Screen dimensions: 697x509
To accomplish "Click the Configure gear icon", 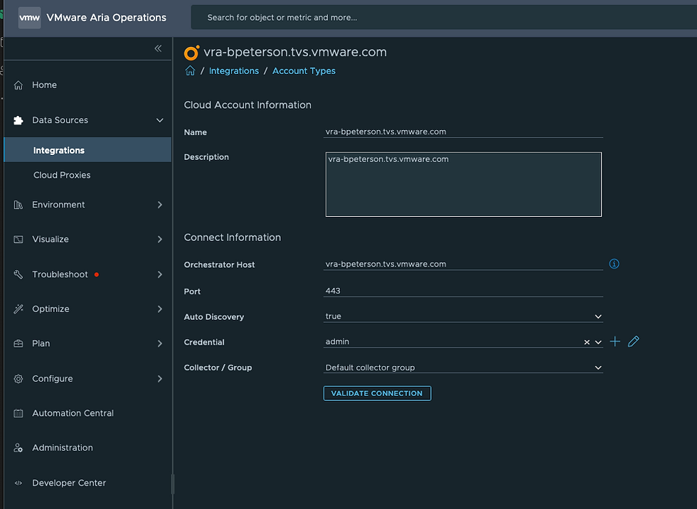I will point(18,379).
